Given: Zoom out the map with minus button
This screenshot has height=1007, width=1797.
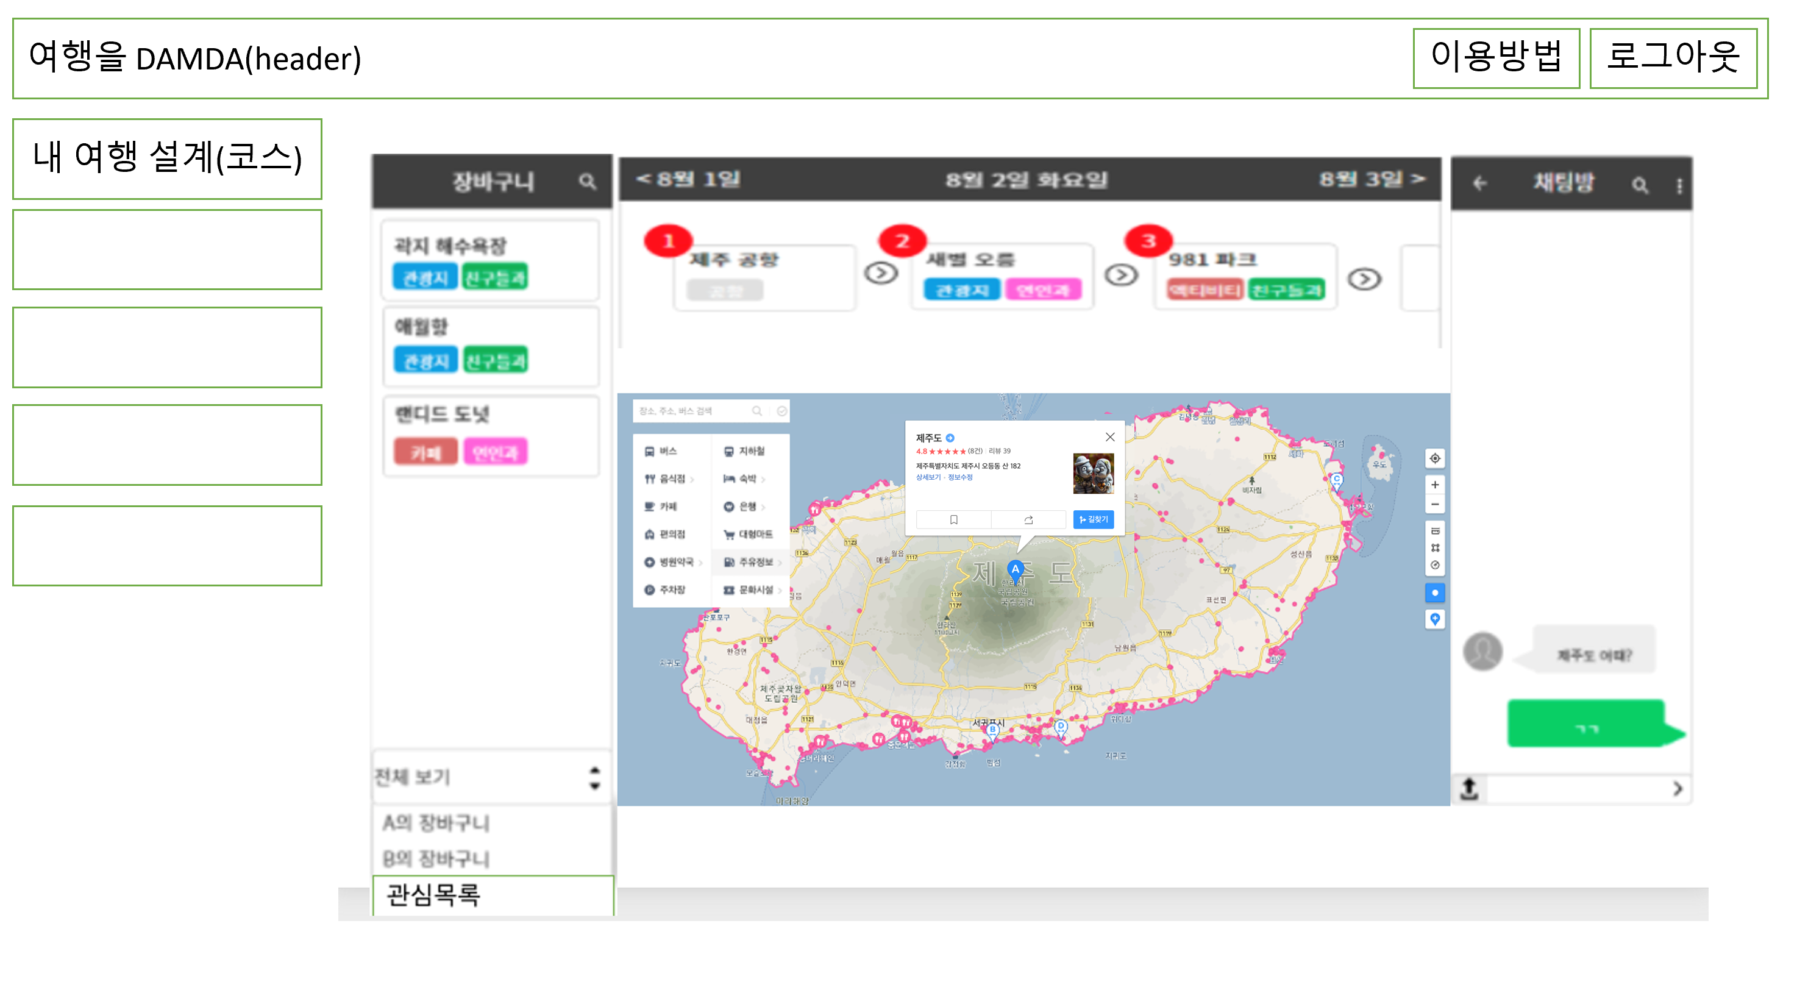Looking at the screenshot, I should pyautogui.click(x=1434, y=504).
